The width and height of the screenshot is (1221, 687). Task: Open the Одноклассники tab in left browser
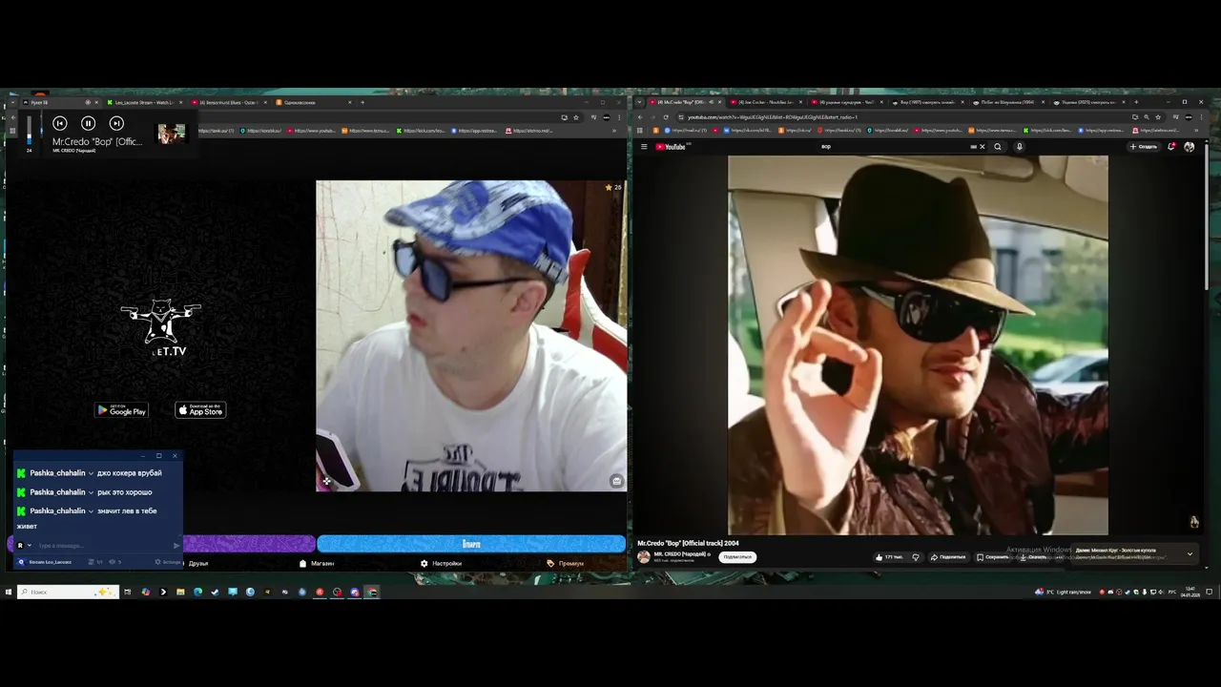[313, 102]
